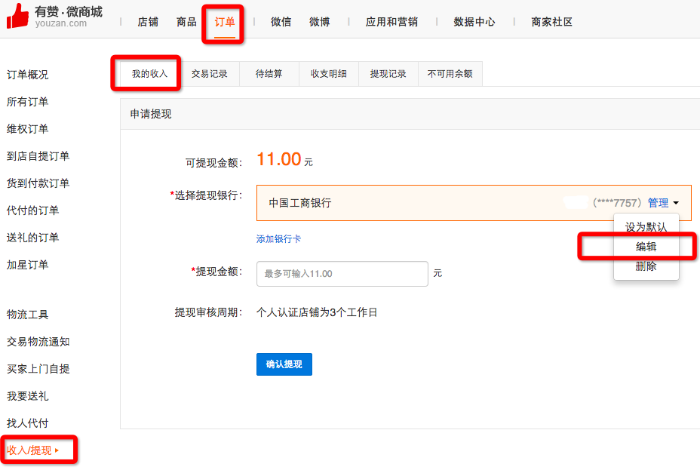Open the 不可用余额 tab
This screenshot has width=700, height=470.
pyautogui.click(x=450, y=73)
